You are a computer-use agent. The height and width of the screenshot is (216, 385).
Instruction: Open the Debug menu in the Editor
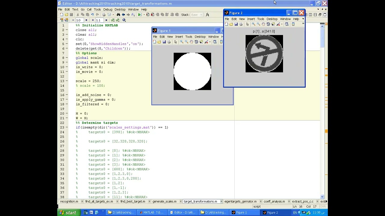pos(108,9)
